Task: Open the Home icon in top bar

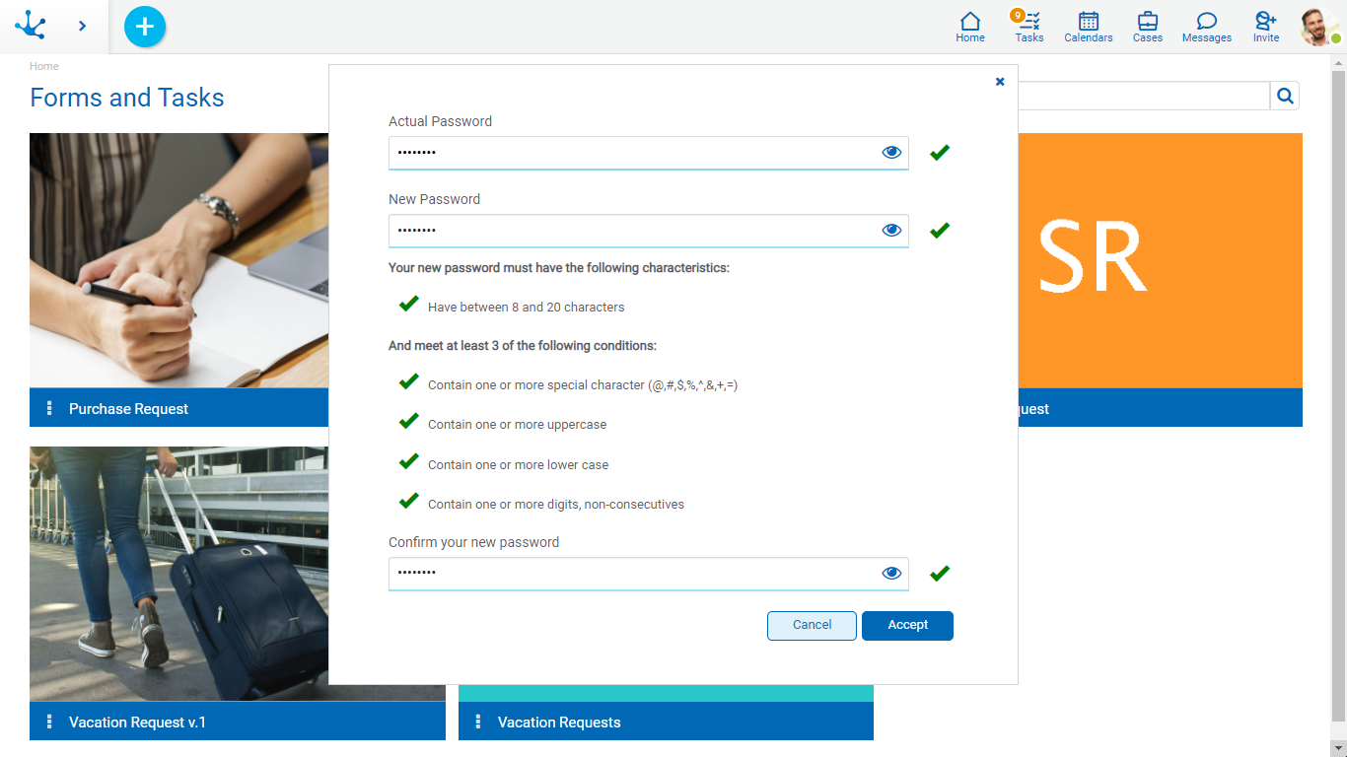Action: [x=970, y=27]
